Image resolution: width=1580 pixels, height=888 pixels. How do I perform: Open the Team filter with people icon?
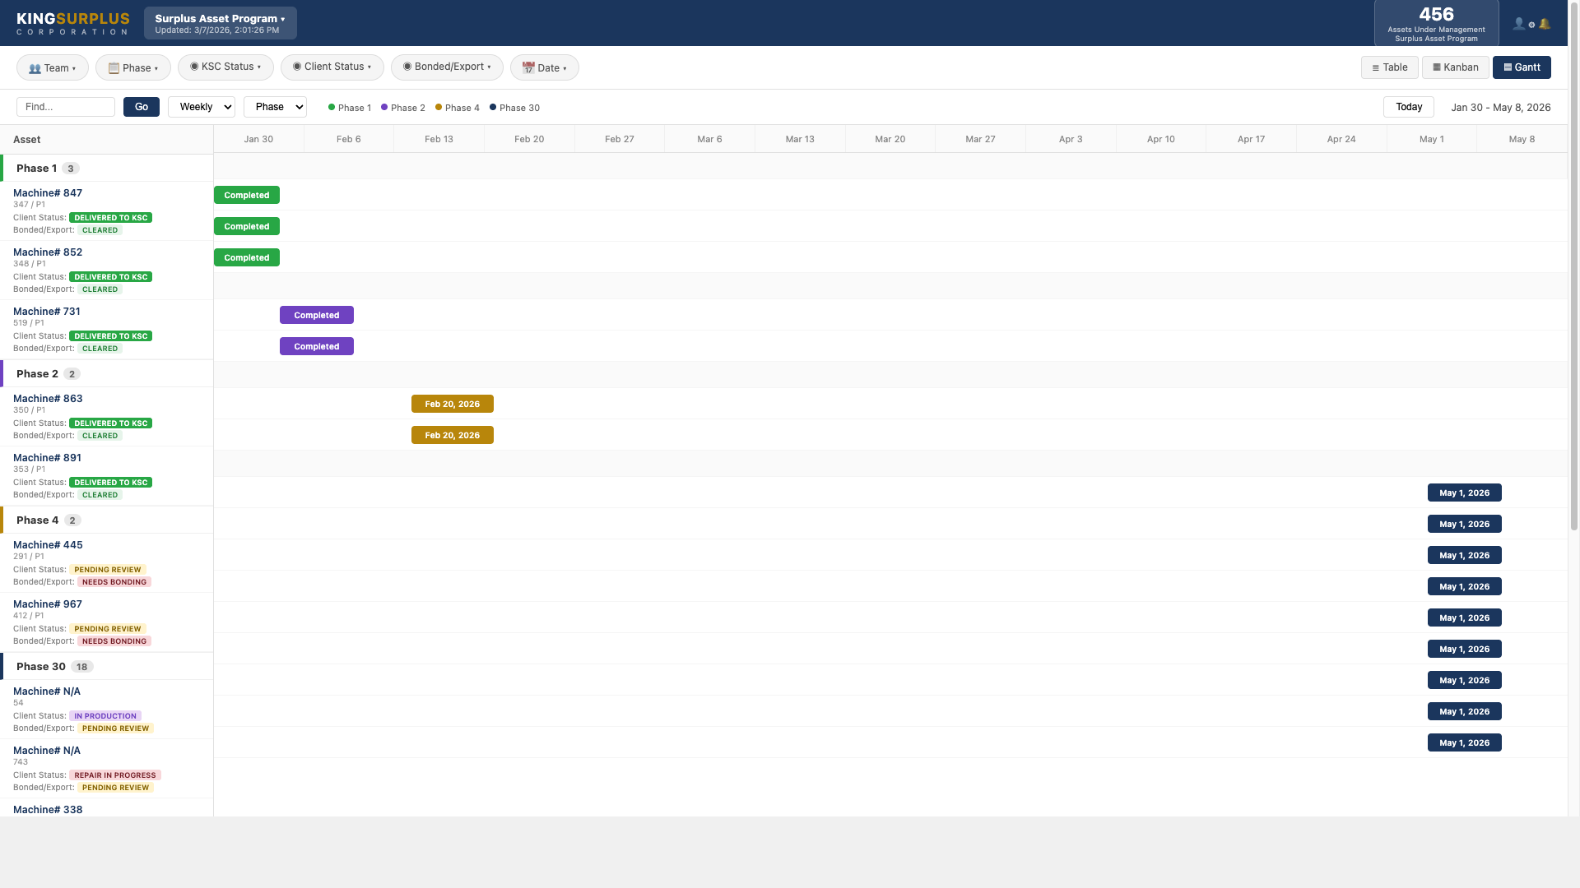coord(52,67)
